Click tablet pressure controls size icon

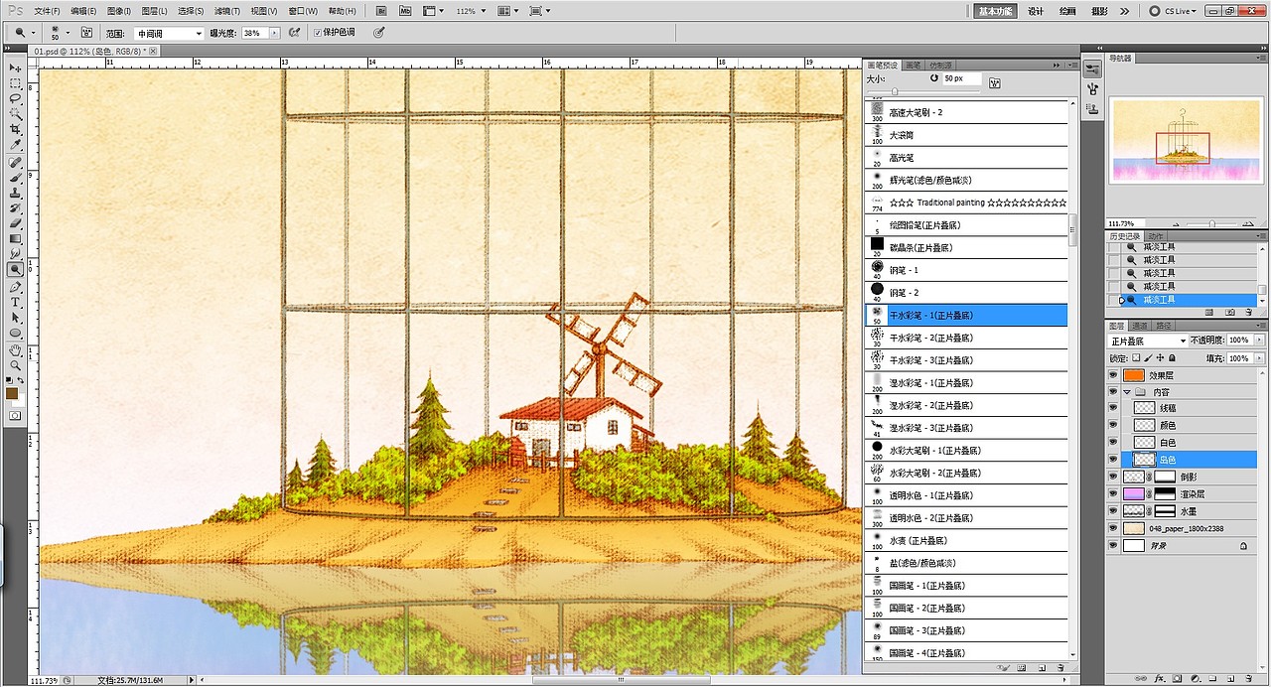378,33
